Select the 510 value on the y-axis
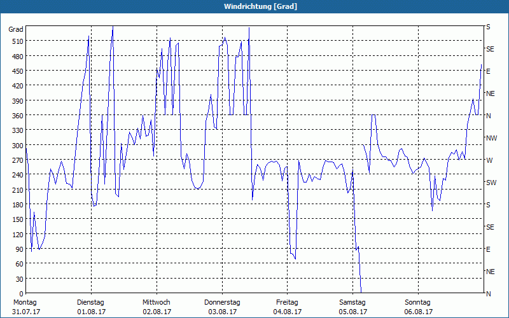509x318 pixels. click(18, 41)
